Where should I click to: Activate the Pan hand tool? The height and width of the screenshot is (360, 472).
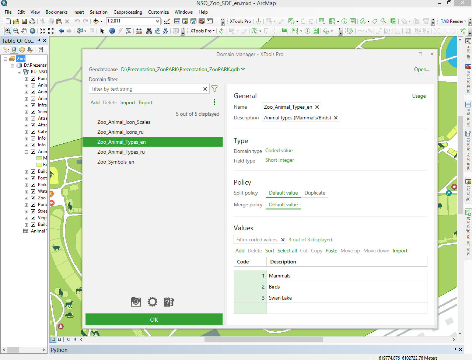(24, 31)
